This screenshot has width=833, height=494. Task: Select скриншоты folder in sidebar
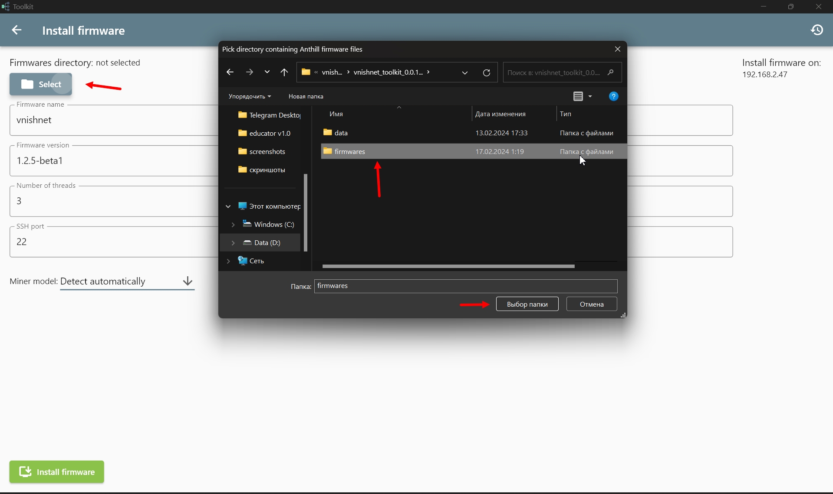262,170
